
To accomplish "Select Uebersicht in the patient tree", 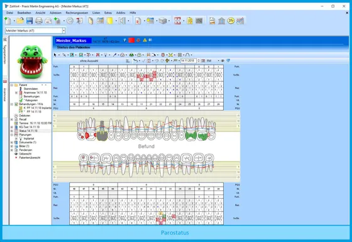I will (25, 154).
